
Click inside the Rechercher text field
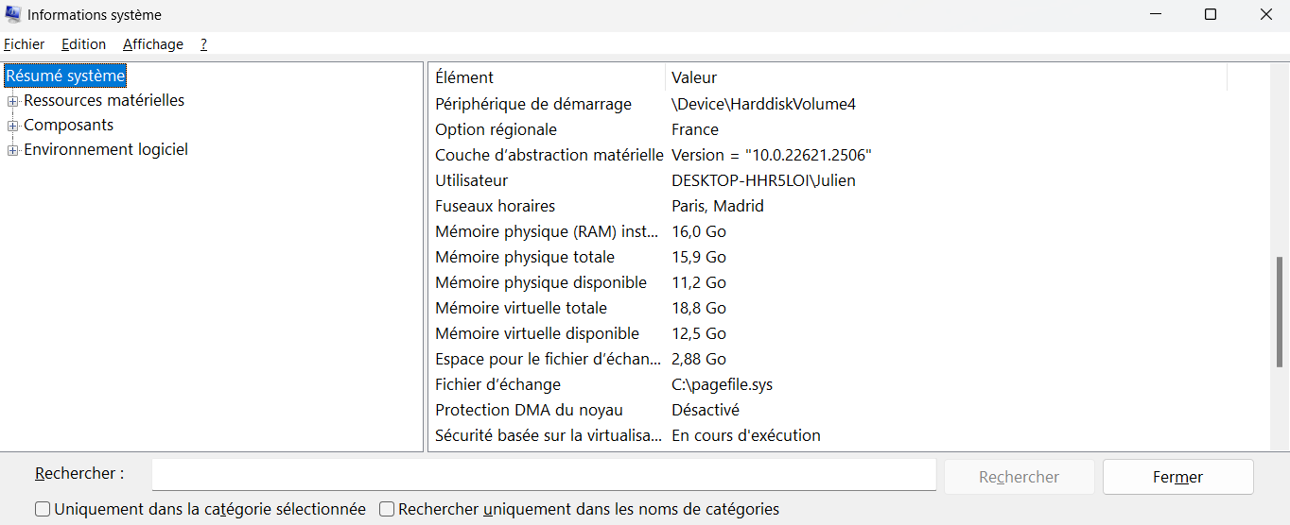(544, 475)
